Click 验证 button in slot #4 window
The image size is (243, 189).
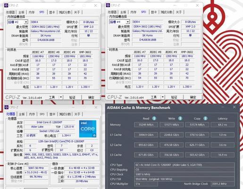174,97
